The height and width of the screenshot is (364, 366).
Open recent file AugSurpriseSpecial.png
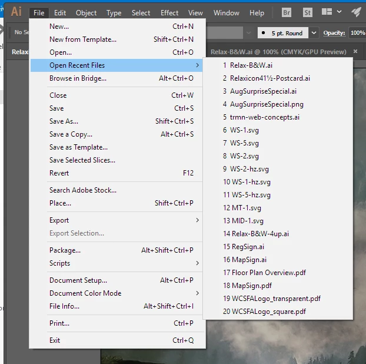278,104
